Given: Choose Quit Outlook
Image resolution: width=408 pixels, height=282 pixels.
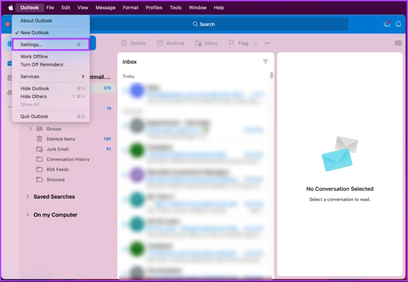Looking at the screenshot, I should coord(50,116).
